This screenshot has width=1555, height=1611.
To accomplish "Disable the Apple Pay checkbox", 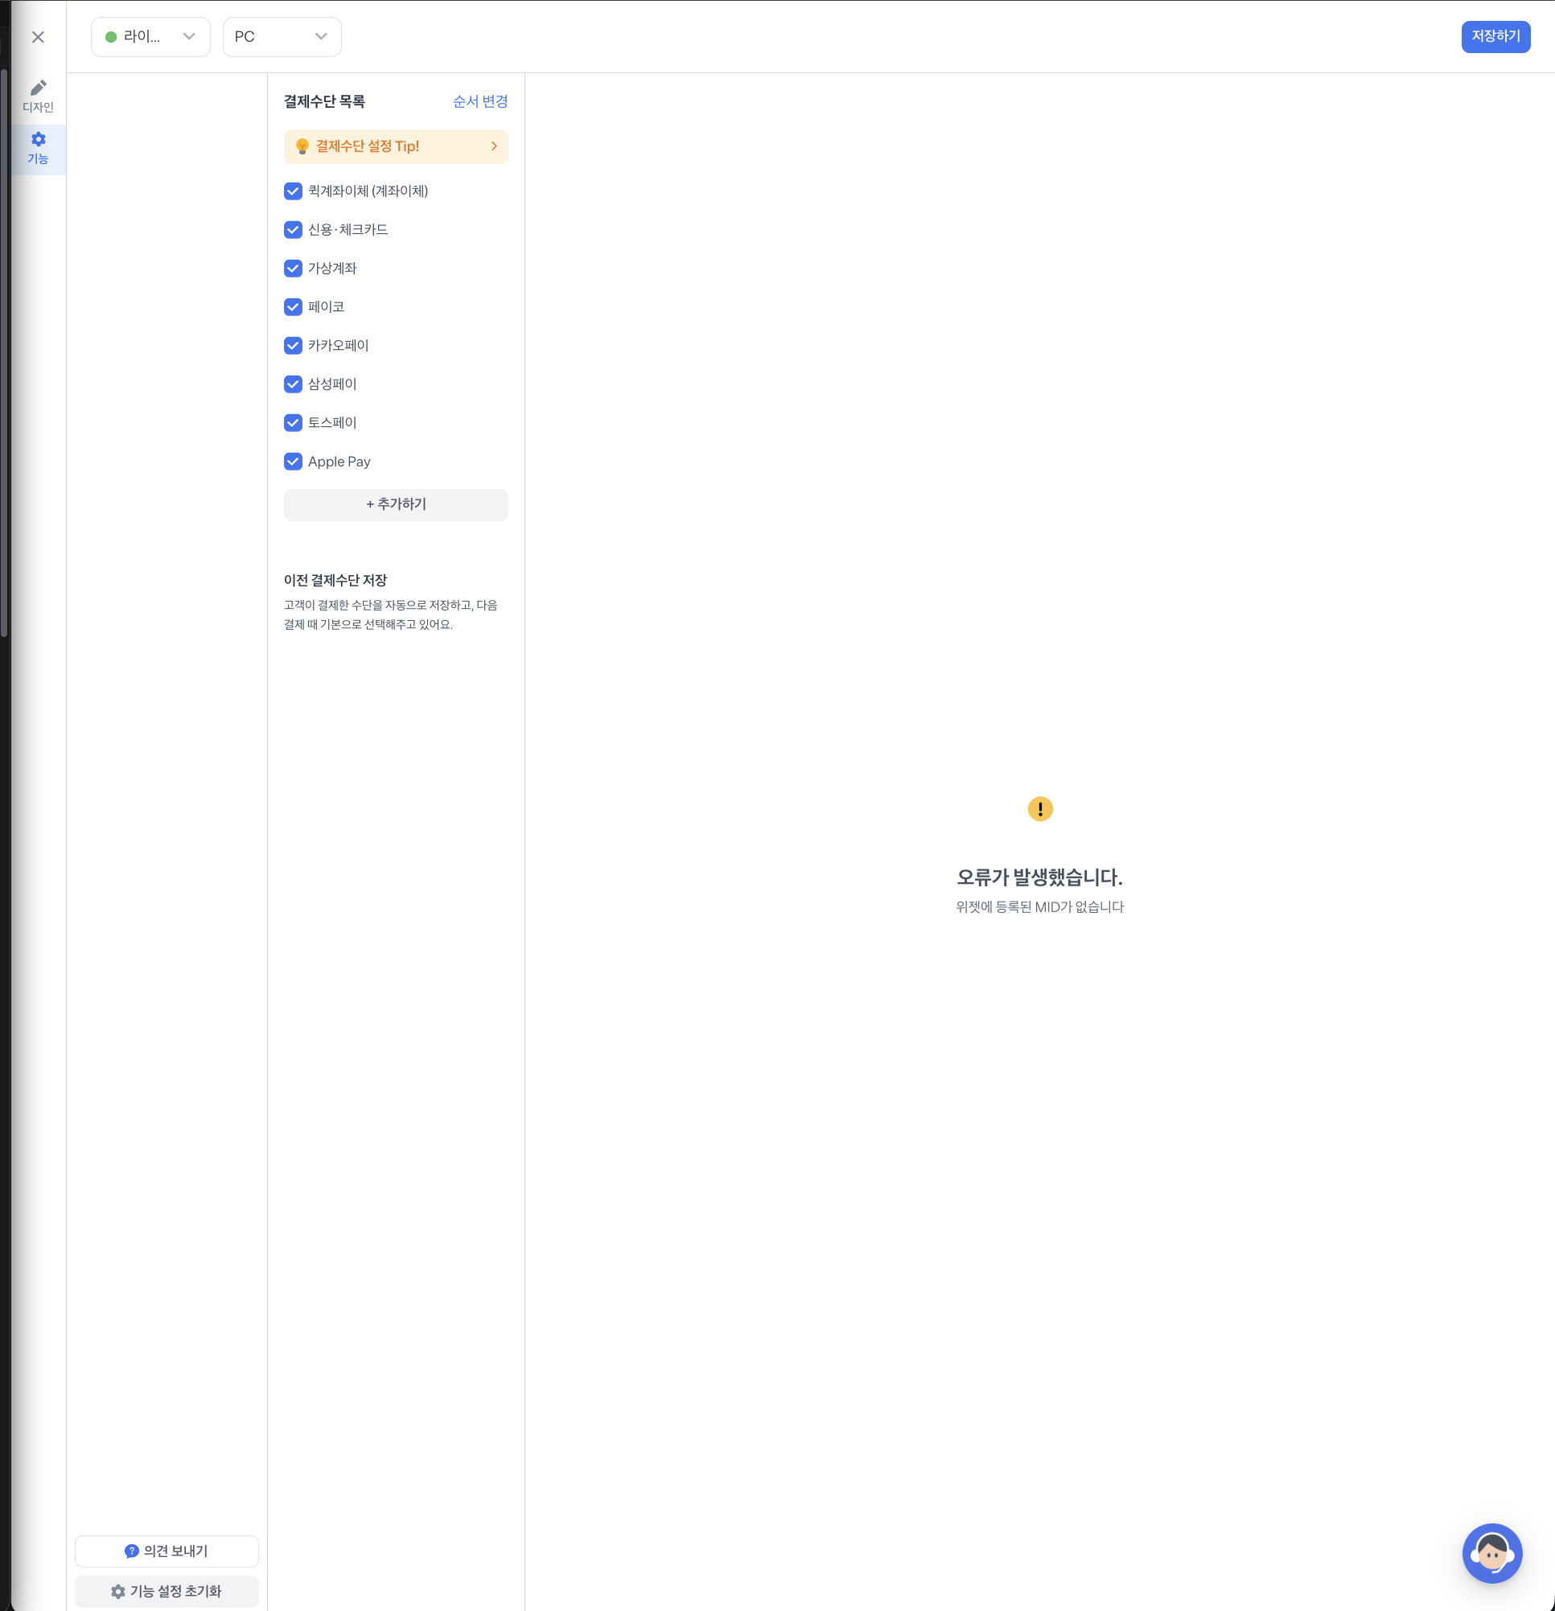I will (x=294, y=461).
